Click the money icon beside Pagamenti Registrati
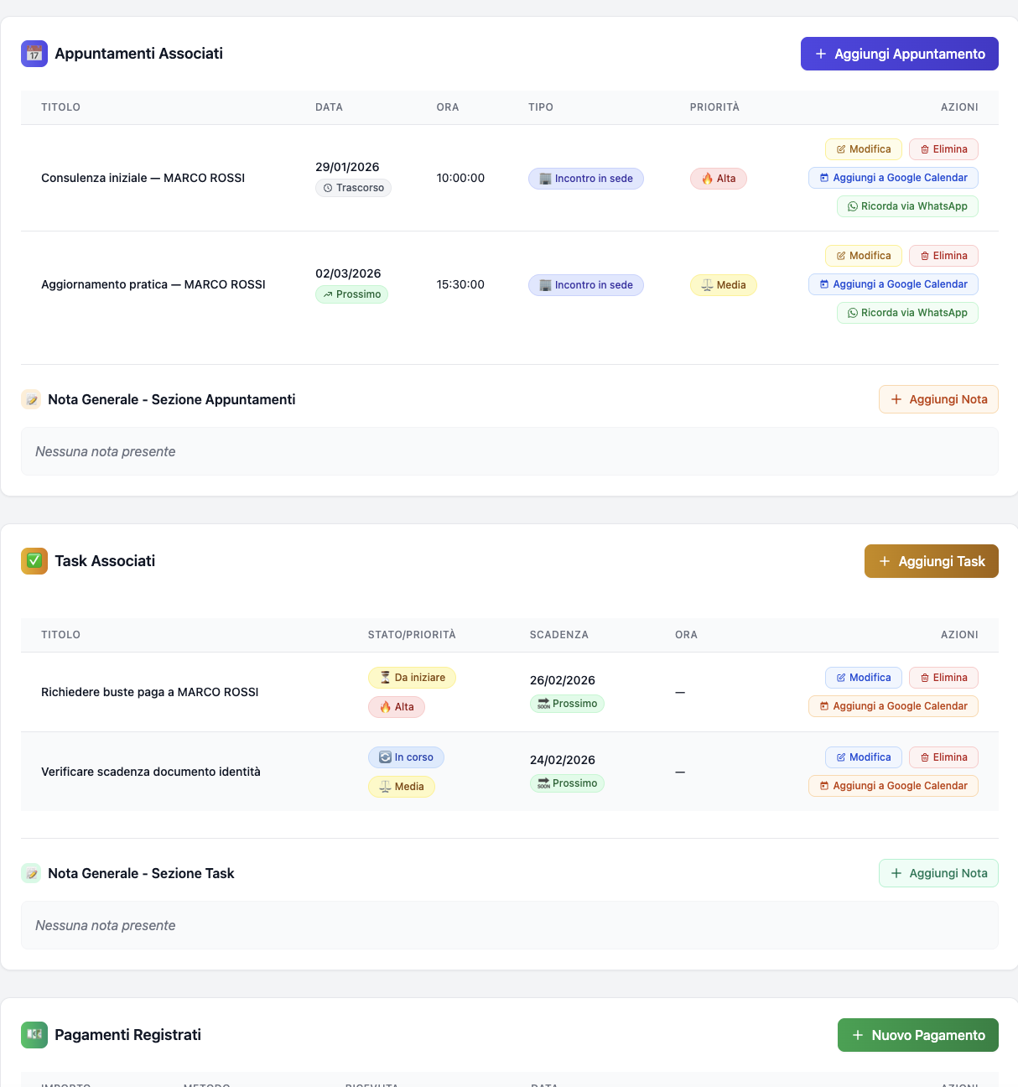Image resolution: width=1018 pixels, height=1087 pixels. (34, 1034)
